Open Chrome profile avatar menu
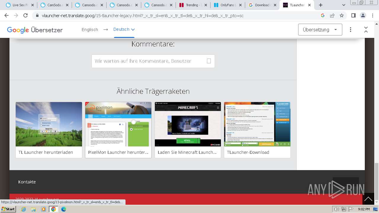The width and height of the screenshot is (379, 213). (x=363, y=15)
